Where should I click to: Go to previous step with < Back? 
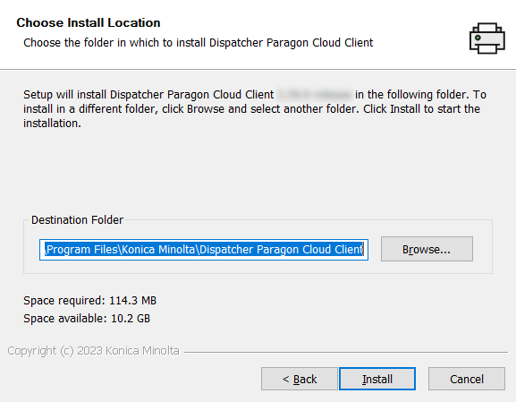point(300,379)
